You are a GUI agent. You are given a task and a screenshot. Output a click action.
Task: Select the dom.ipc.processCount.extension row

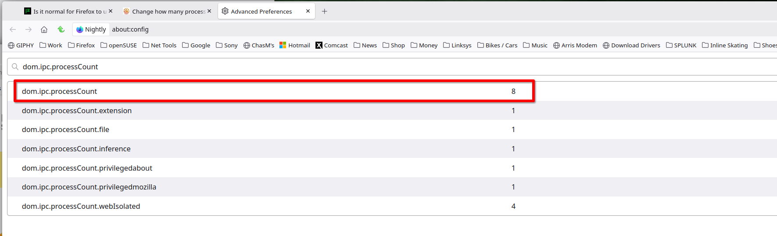click(392, 111)
